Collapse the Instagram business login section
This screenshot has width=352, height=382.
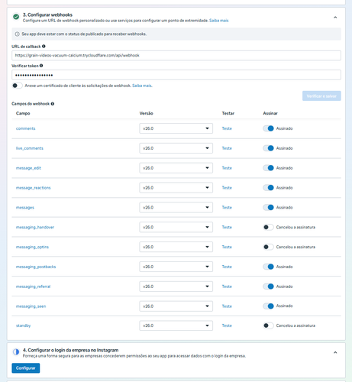335,352
